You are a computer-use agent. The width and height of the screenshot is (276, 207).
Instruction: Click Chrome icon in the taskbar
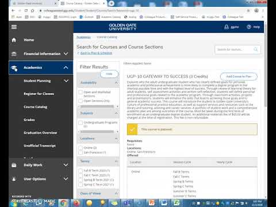tap(63, 203)
